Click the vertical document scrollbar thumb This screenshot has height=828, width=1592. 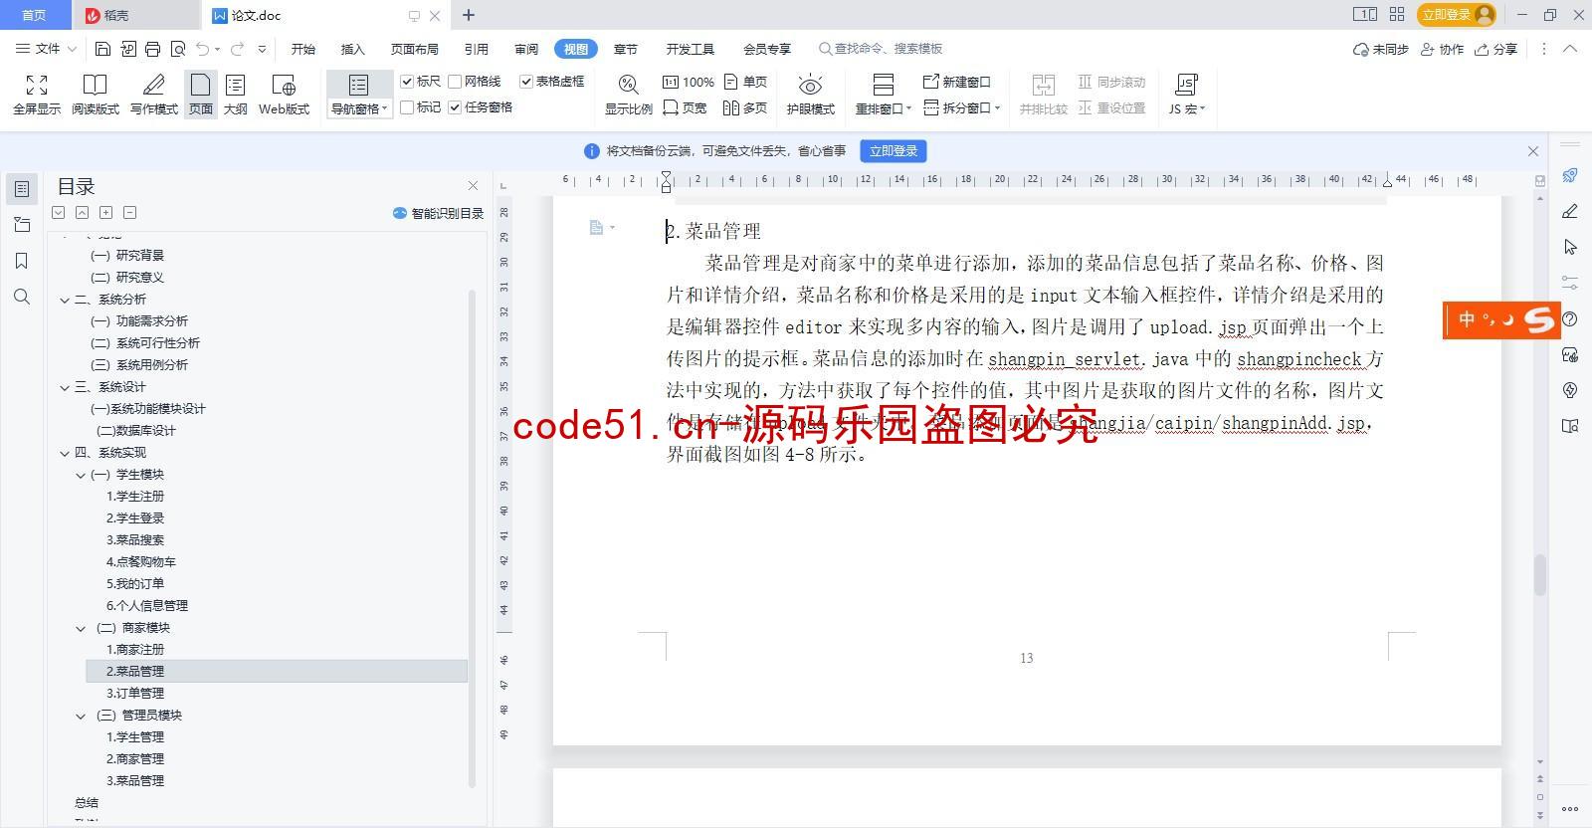pyautogui.click(x=1540, y=575)
